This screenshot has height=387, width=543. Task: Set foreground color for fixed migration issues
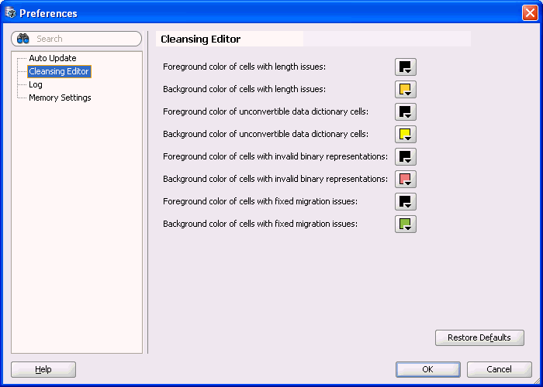(406, 202)
